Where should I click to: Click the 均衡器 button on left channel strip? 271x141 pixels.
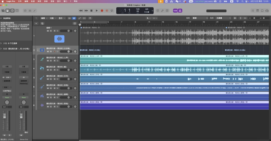coord(7,72)
